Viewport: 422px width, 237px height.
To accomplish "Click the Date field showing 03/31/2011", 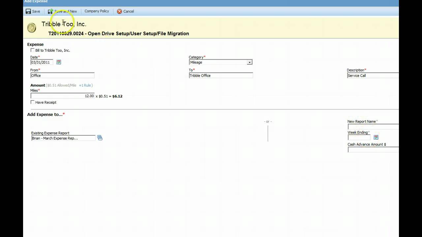I will [x=42, y=62].
